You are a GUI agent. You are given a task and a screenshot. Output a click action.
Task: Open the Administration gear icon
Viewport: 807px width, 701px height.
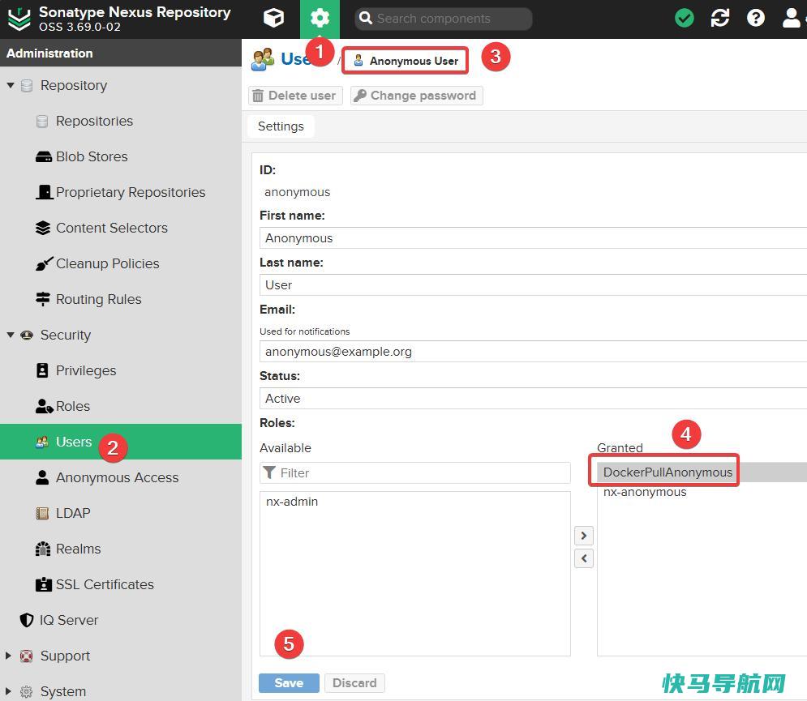pos(320,19)
